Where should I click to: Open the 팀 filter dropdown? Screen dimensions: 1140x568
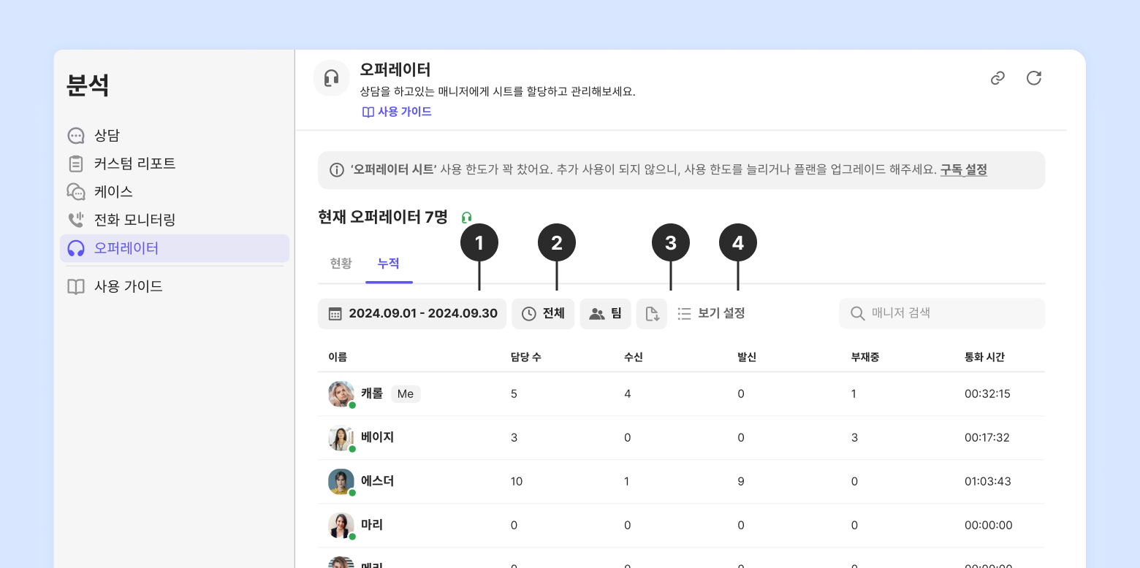tap(605, 314)
